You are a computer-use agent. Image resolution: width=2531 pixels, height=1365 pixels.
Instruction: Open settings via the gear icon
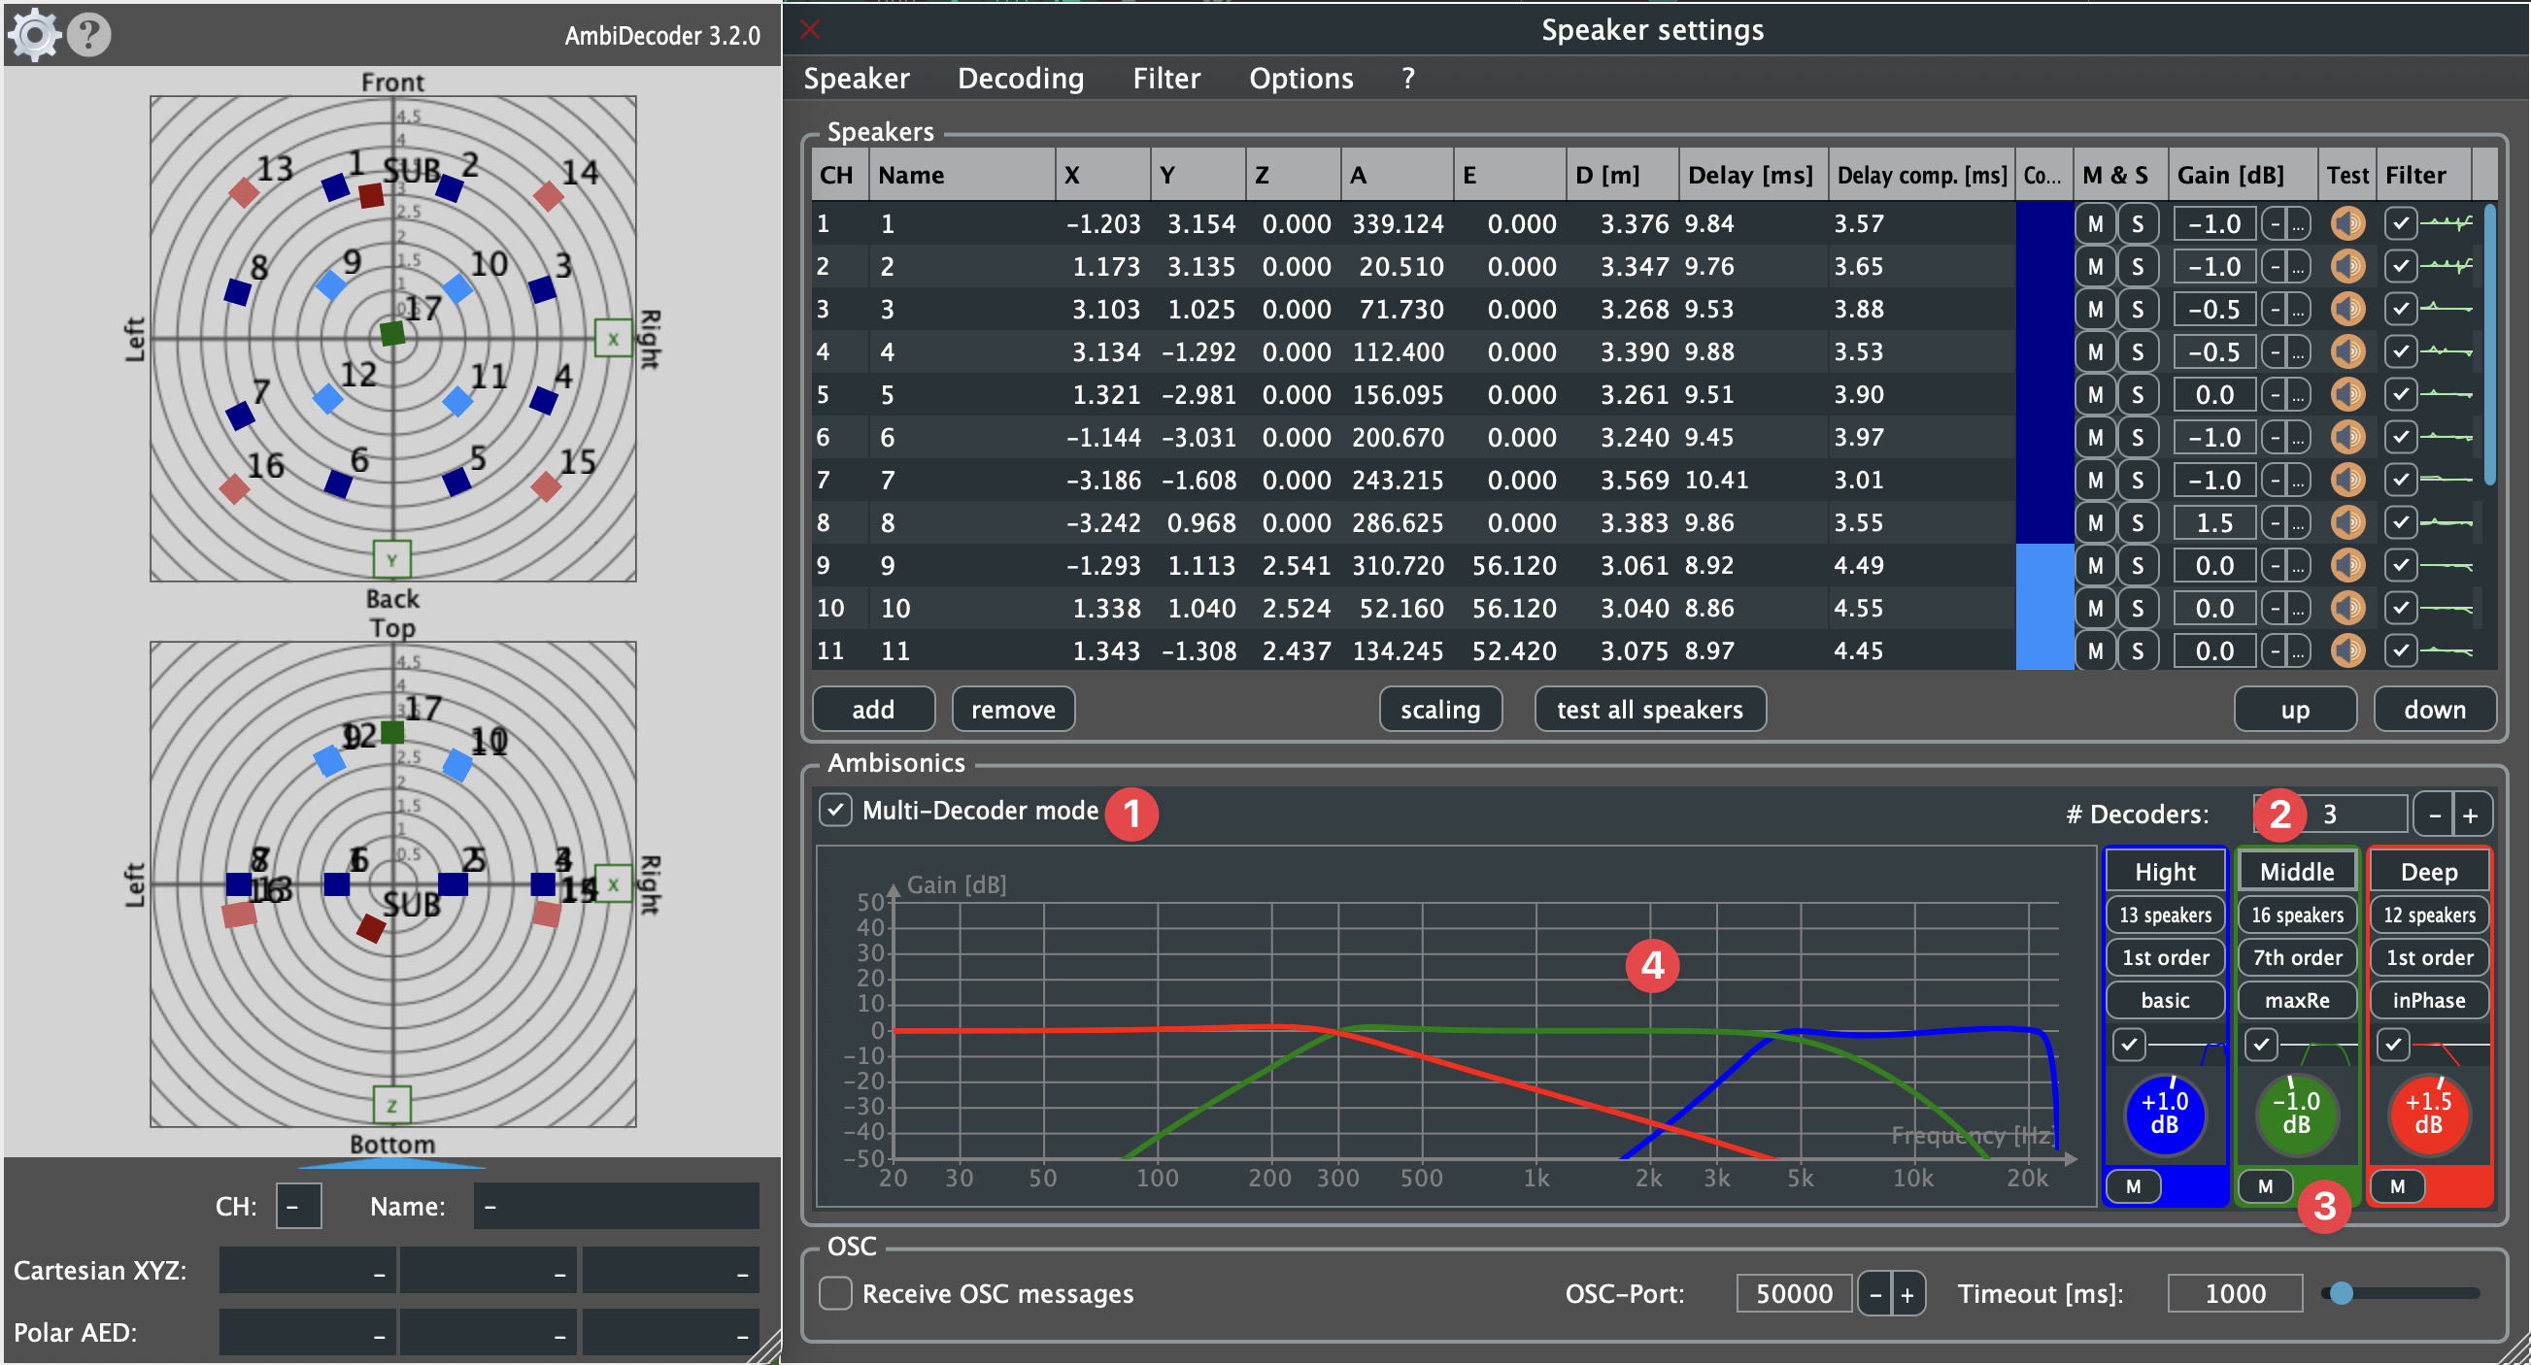pyautogui.click(x=35, y=34)
